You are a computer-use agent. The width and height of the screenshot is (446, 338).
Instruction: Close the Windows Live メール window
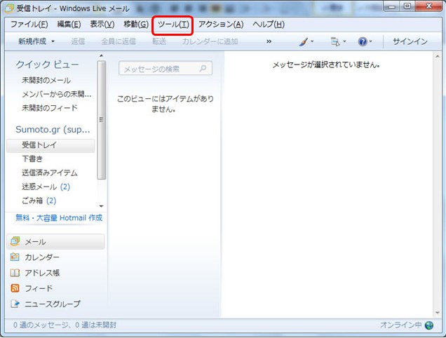[x=429, y=6]
